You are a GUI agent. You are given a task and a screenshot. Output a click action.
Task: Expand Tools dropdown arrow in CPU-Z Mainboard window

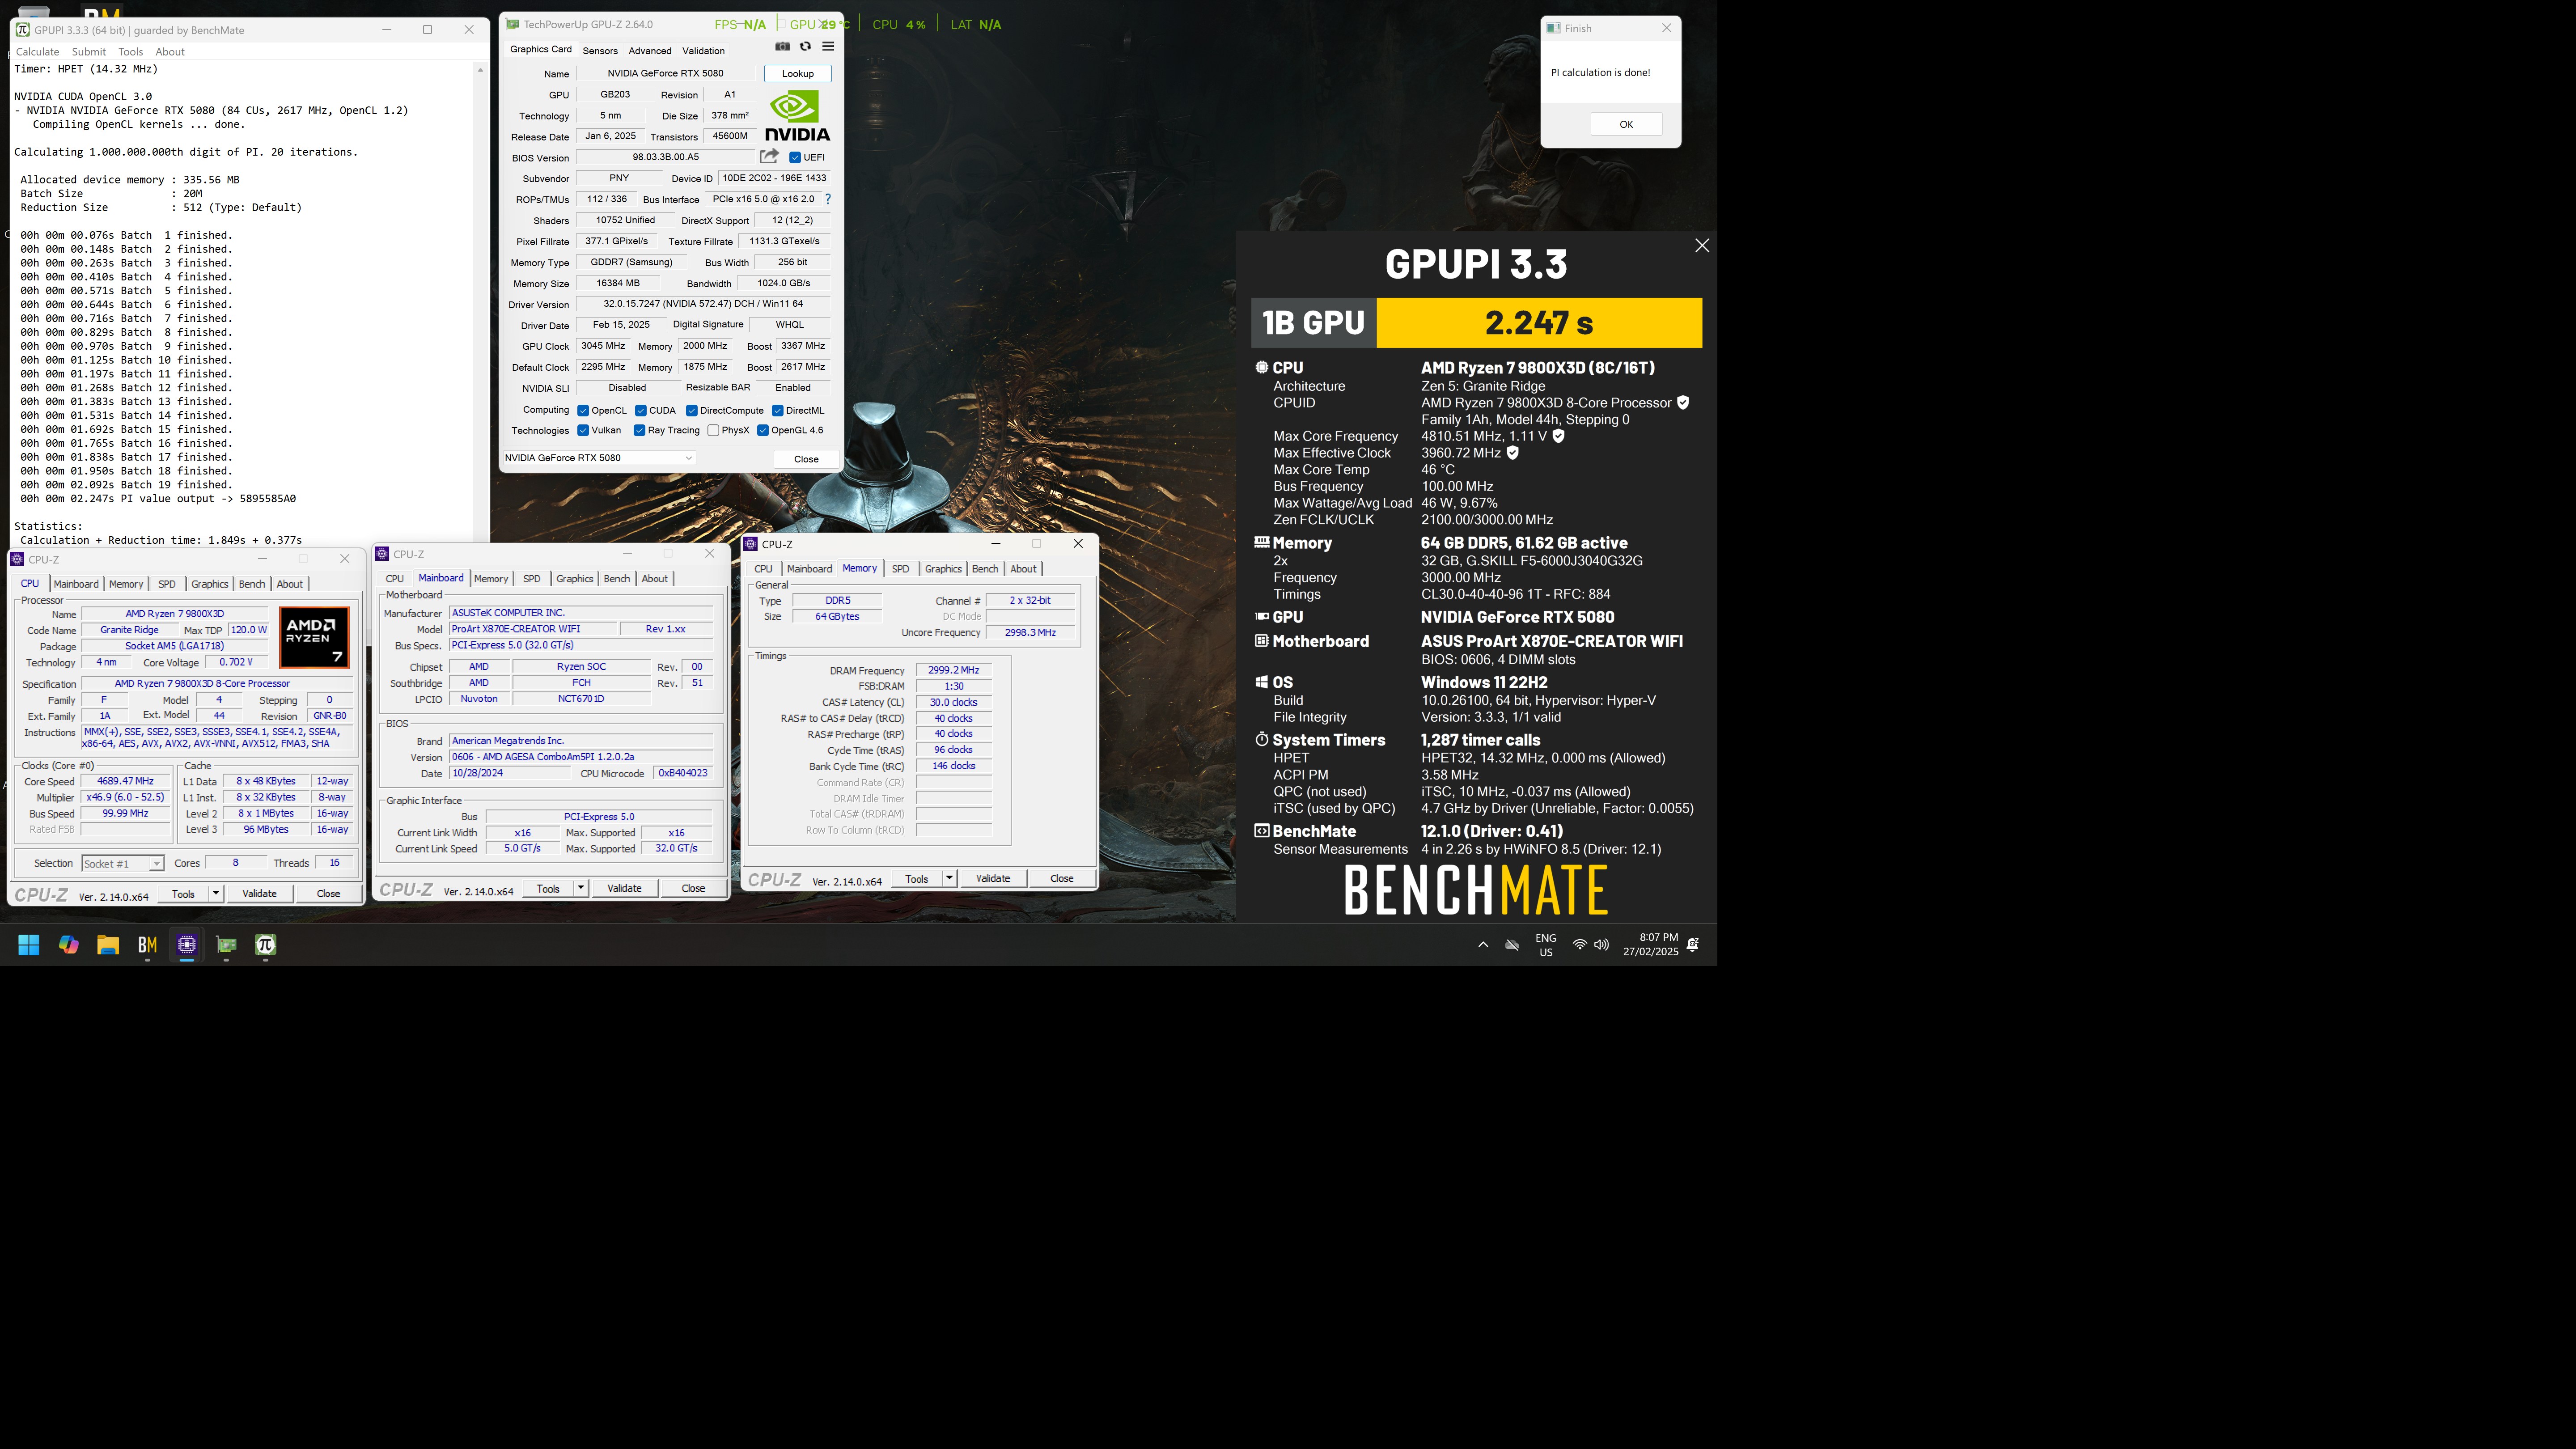[581, 888]
